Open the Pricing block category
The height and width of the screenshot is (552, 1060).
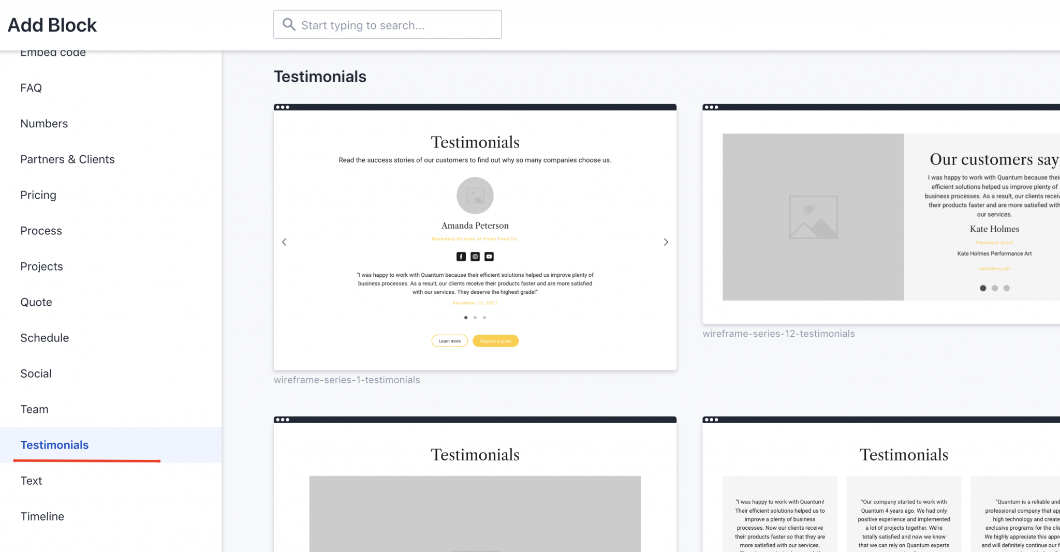click(x=38, y=195)
